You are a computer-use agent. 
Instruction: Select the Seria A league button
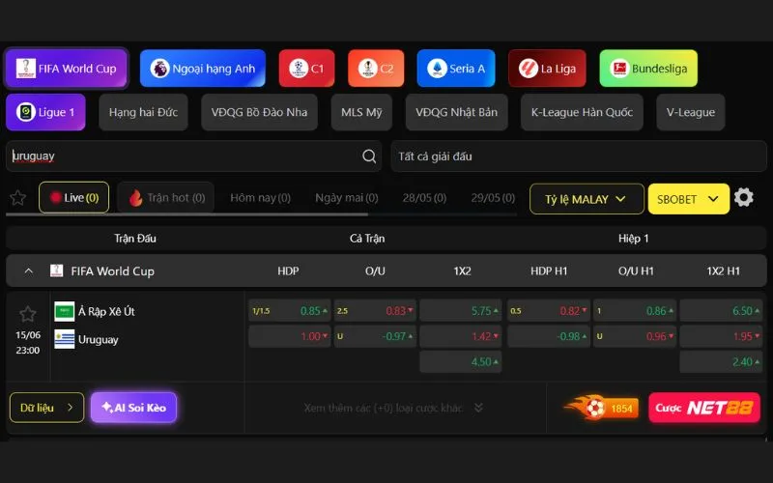456,69
